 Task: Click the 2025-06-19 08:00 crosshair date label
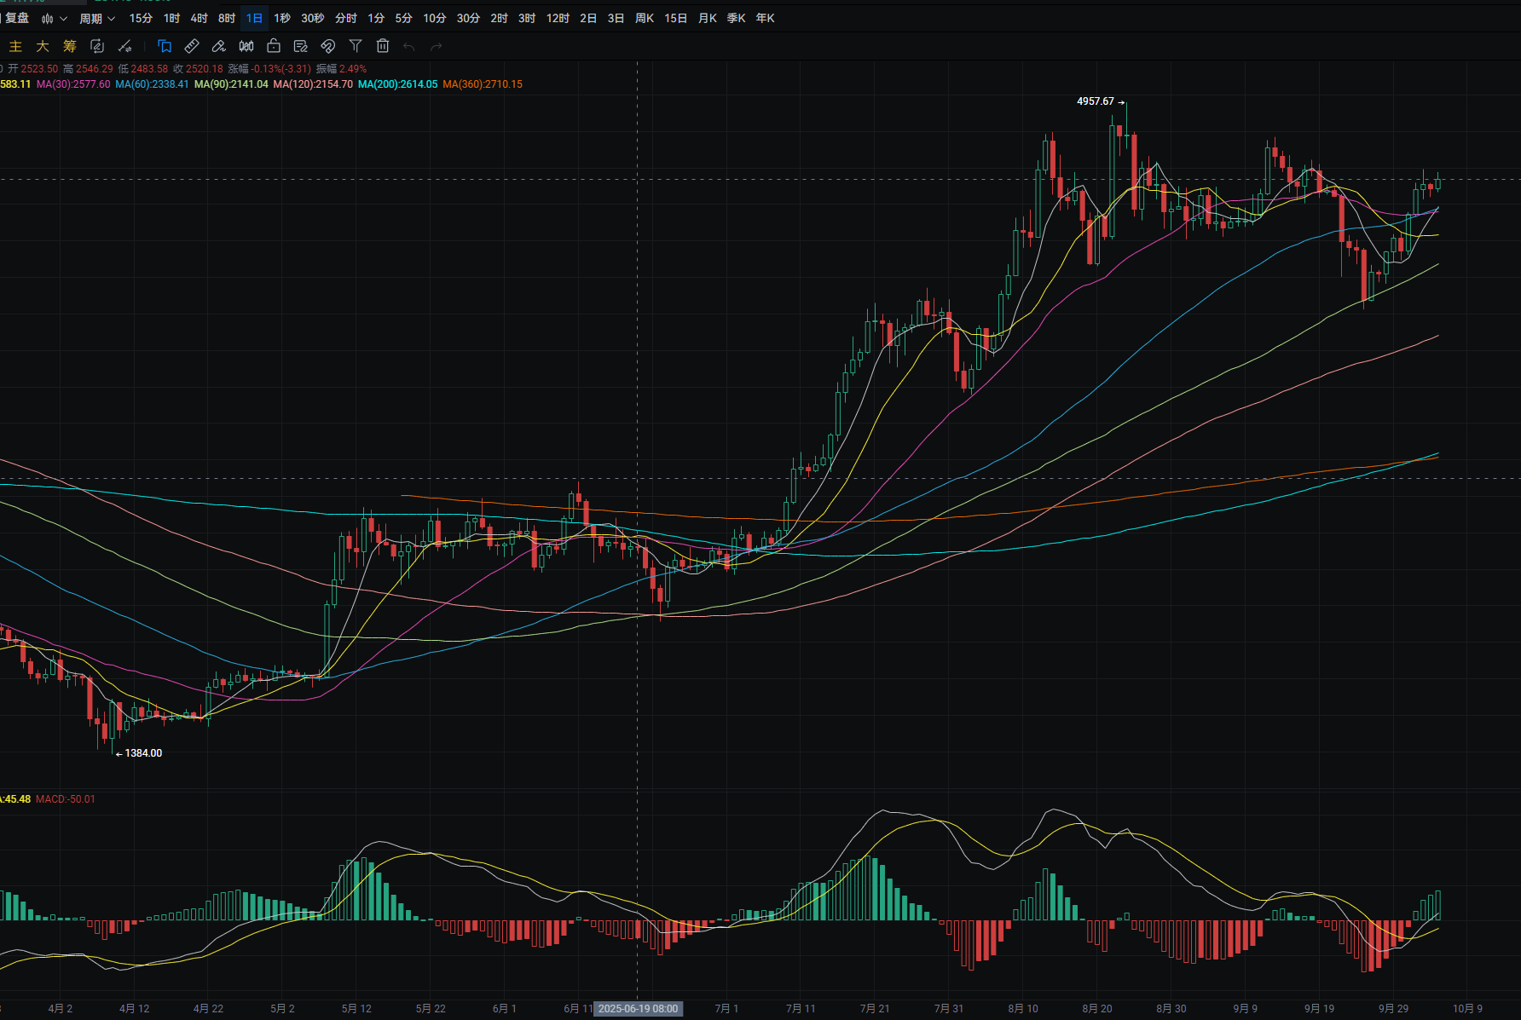coord(638,1009)
